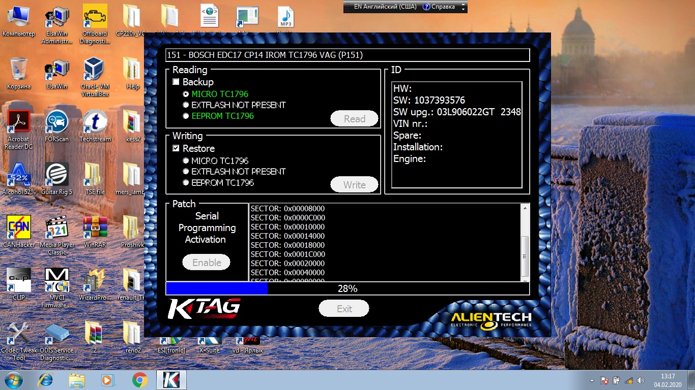Click the SW upg.: 03L906022GT line
This screenshot has width=695, height=390.
click(457, 112)
